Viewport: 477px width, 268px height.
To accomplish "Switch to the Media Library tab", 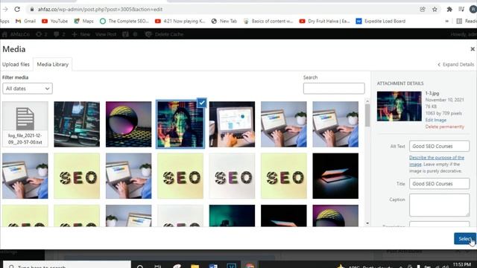I will (x=53, y=65).
